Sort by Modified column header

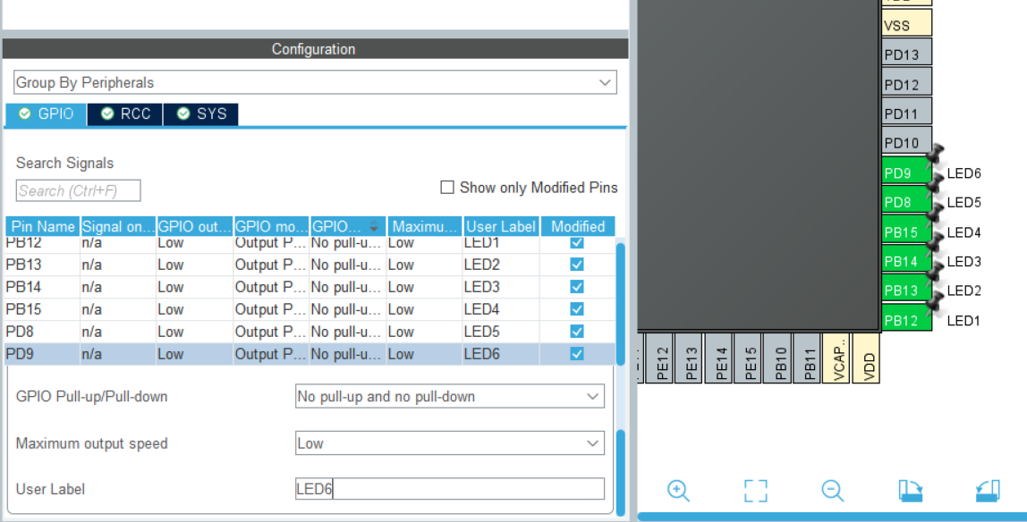[x=578, y=226]
